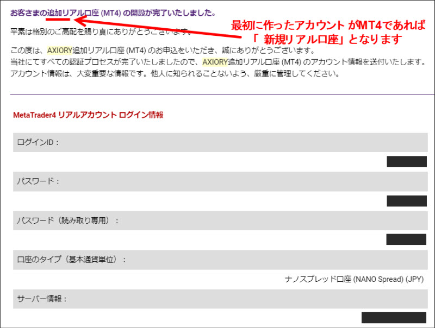Click the redacted read-only password value
This screenshot has height=328, width=435.
coord(406,239)
